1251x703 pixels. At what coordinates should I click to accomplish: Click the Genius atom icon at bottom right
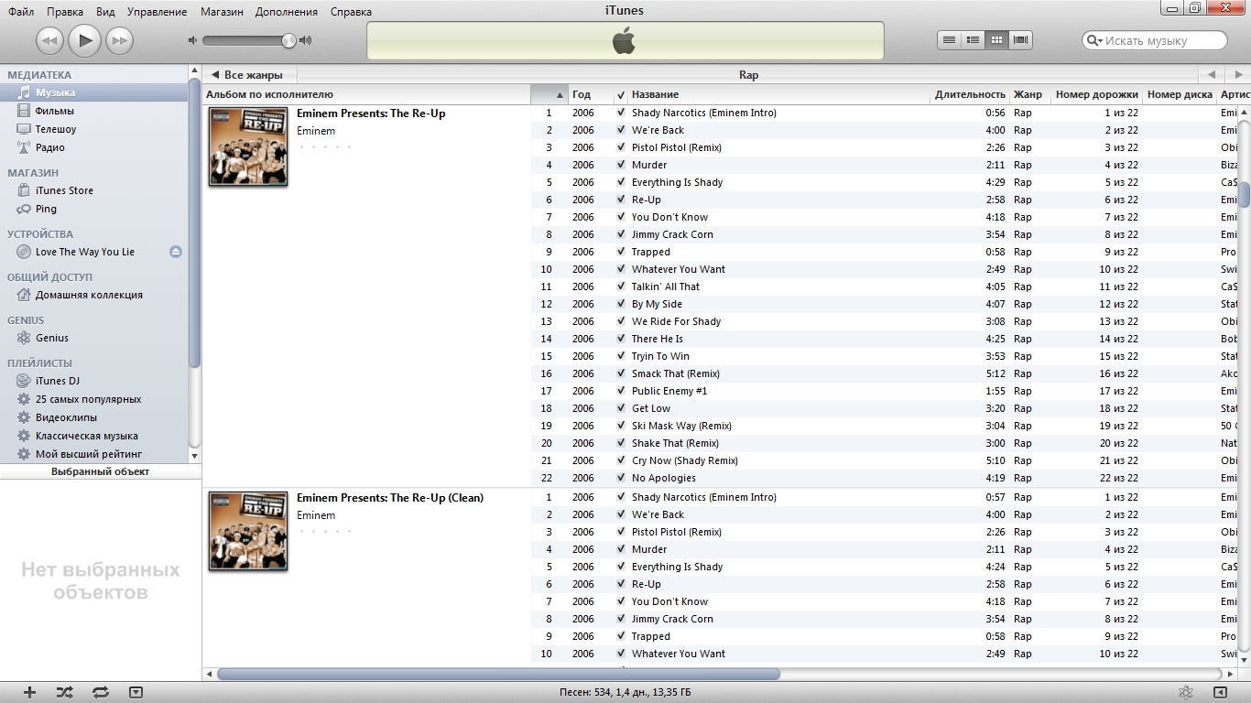tap(1185, 693)
